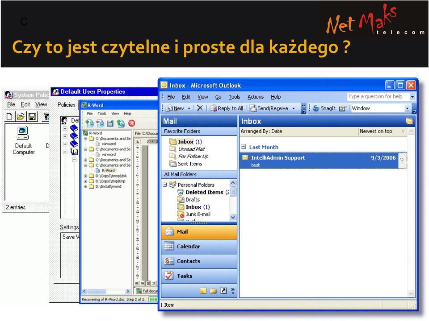The width and height of the screenshot is (429, 321).
Task: Click Default Computer icon in System Policy
Action: (x=23, y=140)
